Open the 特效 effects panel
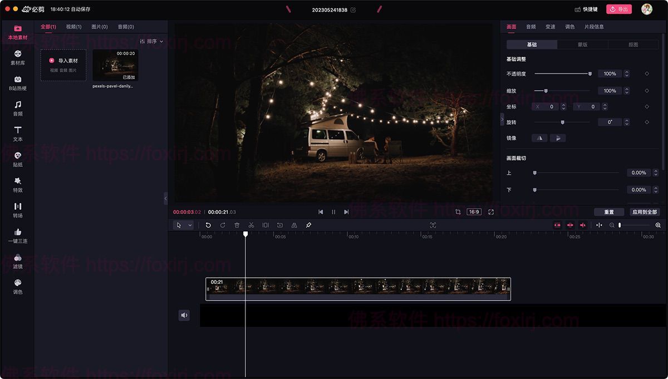This screenshot has width=668, height=379. (18, 184)
